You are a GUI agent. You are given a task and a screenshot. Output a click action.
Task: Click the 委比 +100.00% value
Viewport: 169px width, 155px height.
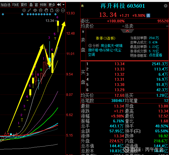(x=116, y=21)
